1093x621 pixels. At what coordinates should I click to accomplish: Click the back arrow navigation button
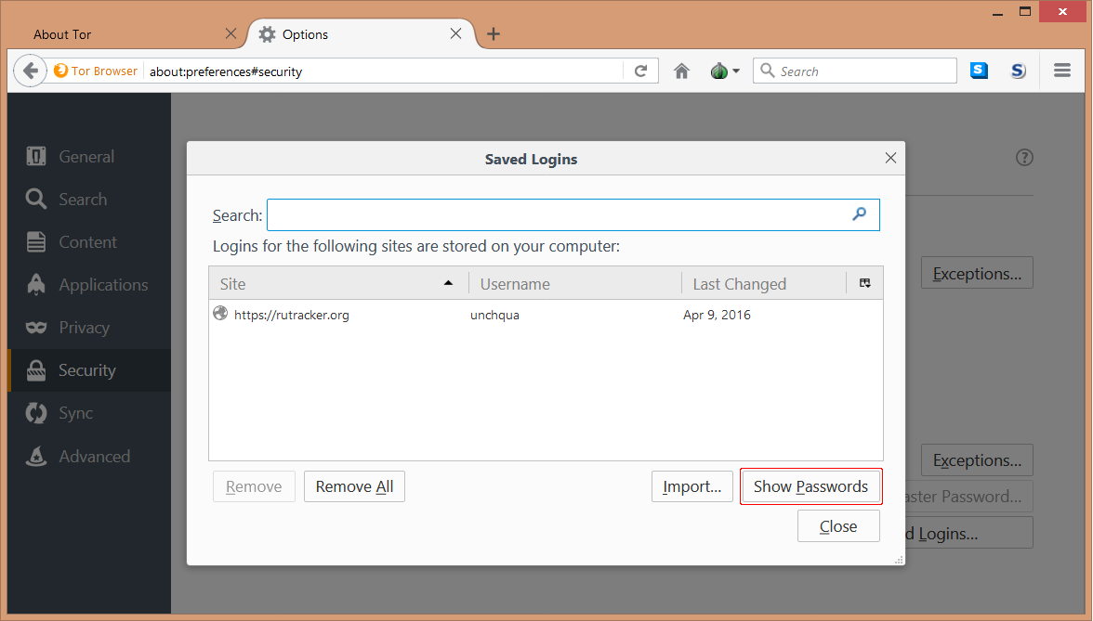[31, 71]
